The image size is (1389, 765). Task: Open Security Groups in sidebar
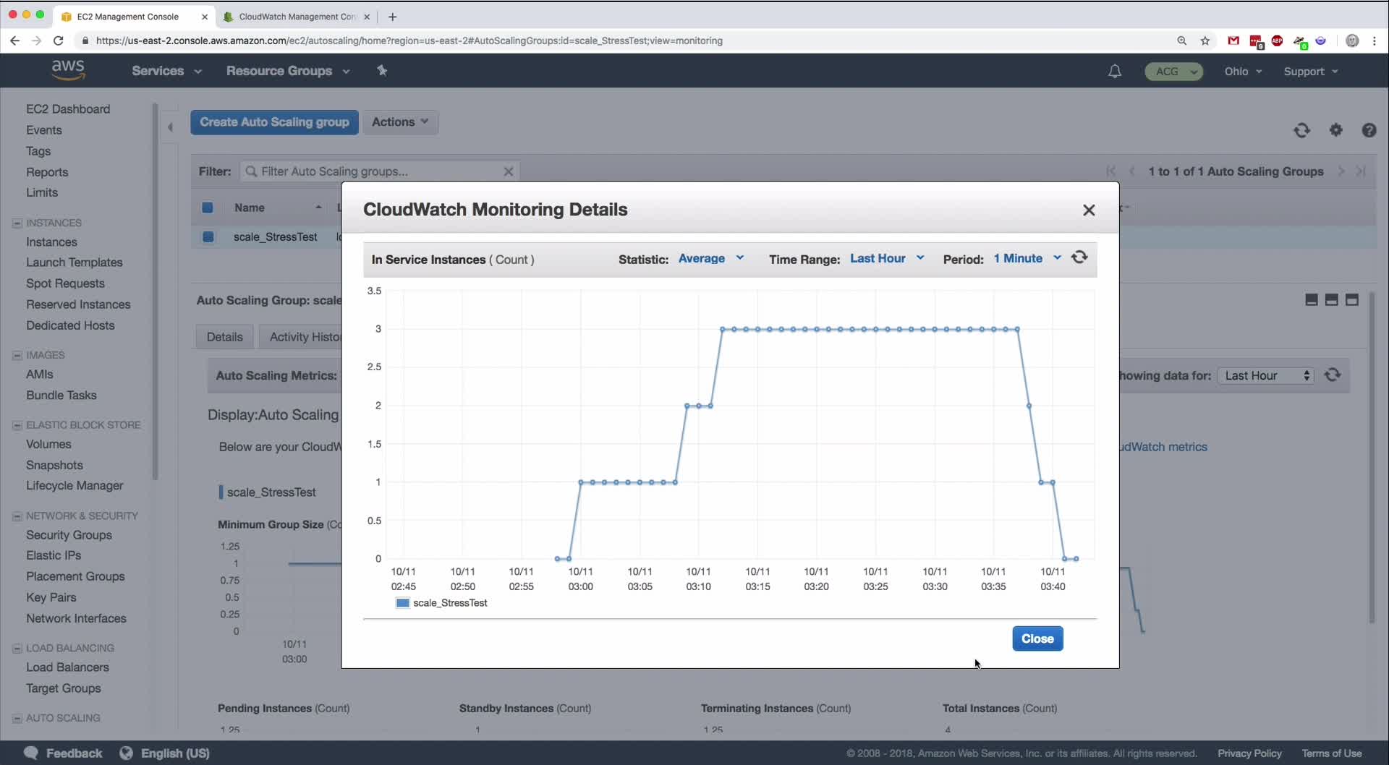tap(69, 535)
